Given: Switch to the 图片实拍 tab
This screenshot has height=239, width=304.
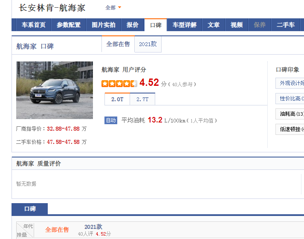Looking at the screenshot, I should click(x=104, y=25).
